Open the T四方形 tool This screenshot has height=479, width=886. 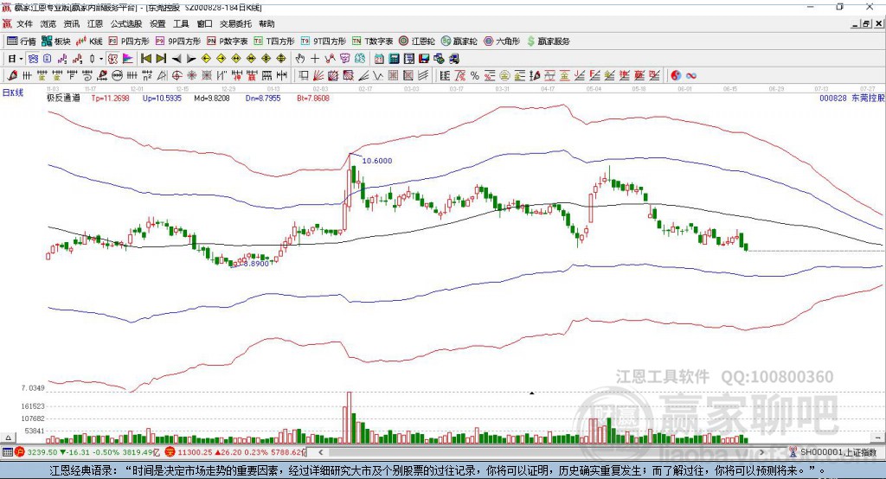[x=274, y=42]
